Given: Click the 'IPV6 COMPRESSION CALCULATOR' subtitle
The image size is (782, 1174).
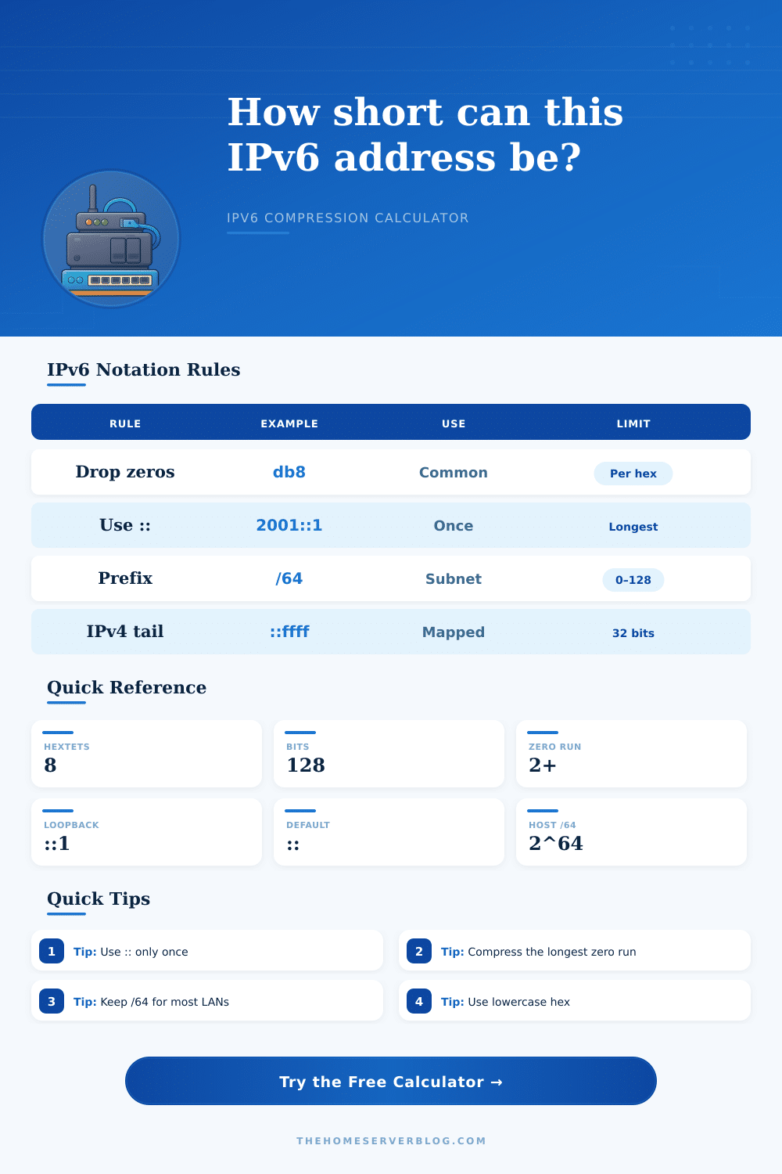Looking at the screenshot, I should [x=348, y=218].
